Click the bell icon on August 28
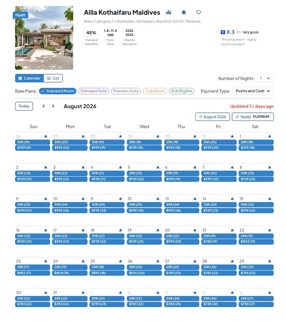 point(232,261)
